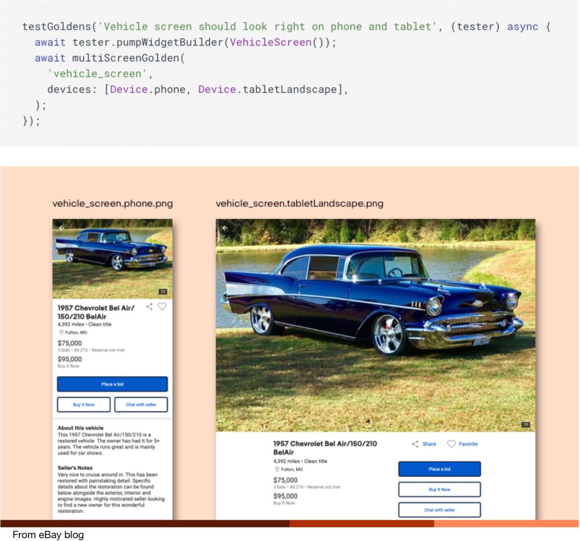Click "Seller's Notes" heading on phone

tap(75, 468)
